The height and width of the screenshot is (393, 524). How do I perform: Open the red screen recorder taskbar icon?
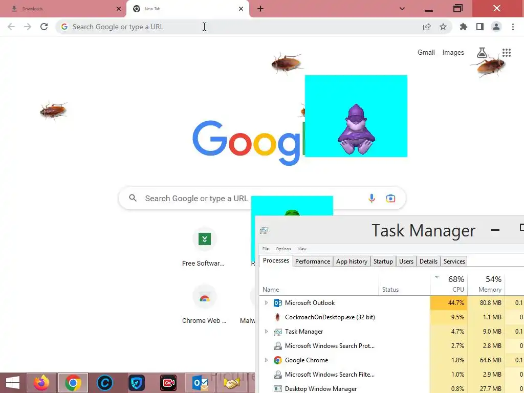tap(168, 383)
